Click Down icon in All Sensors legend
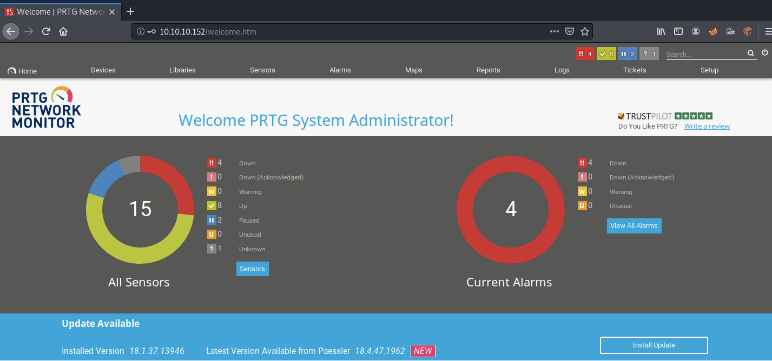The height and width of the screenshot is (361, 772). 212,163
